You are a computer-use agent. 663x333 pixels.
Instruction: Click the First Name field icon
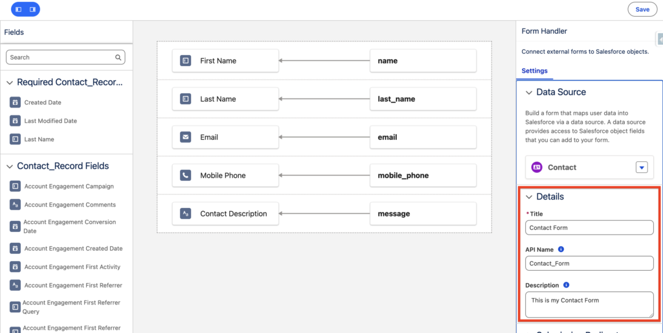click(x=185, y=61)
